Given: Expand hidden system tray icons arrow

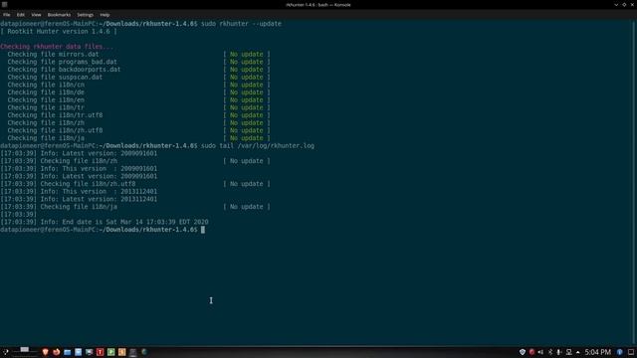Looking at the screenshot, I should pyautogui.click(x=577, y=352).
